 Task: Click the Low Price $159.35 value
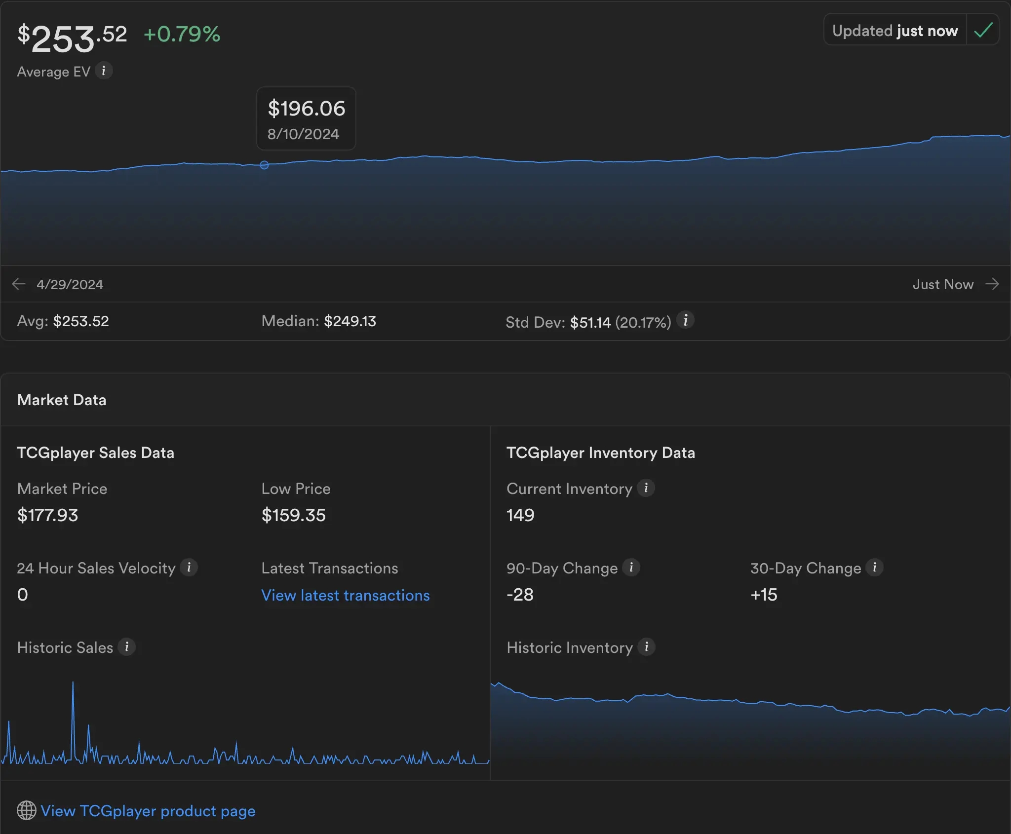tap(294, 515)
